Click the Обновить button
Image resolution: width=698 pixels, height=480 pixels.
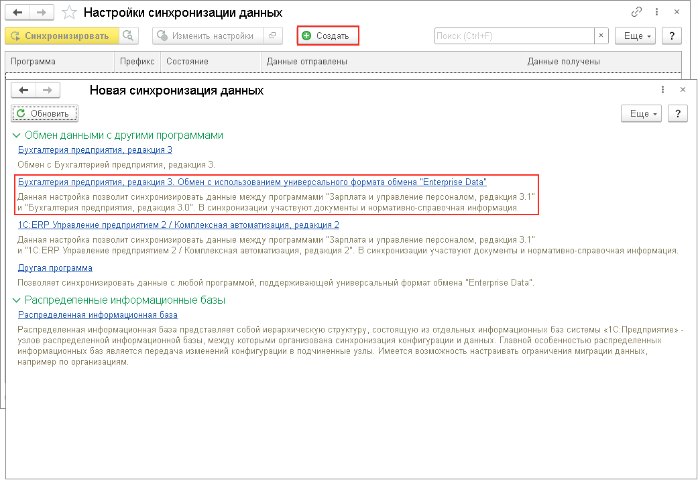coord(44,113)
